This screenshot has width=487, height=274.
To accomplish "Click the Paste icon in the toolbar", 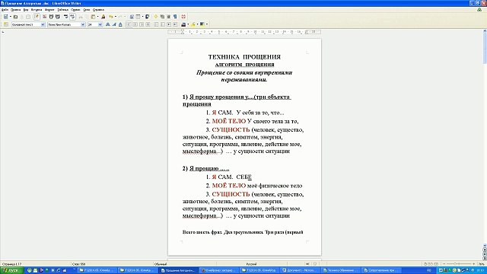I will click(x=93, y=17).
